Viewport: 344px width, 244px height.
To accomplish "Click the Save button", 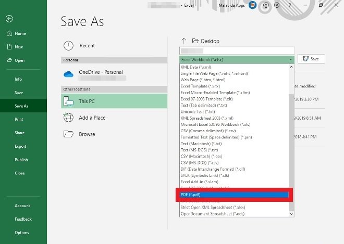I will coord(311,59).
